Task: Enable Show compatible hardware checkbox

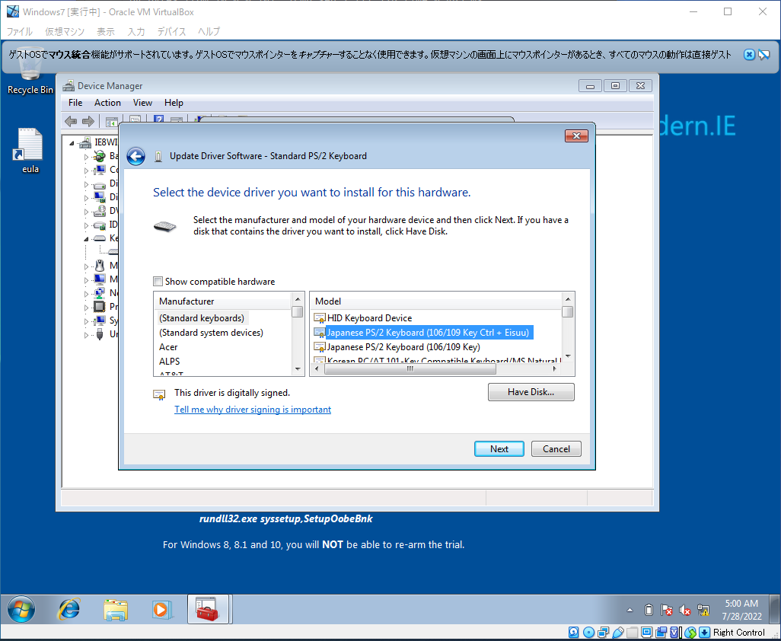Action: [x=158, y=282]
